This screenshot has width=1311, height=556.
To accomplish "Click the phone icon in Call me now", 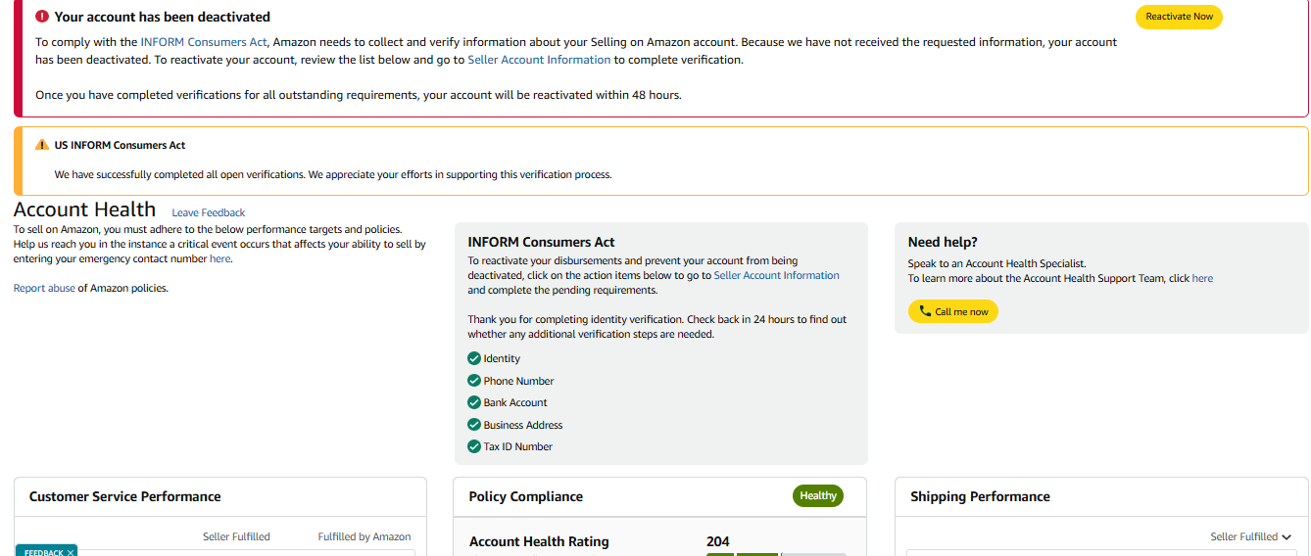I will pos(925,311).
